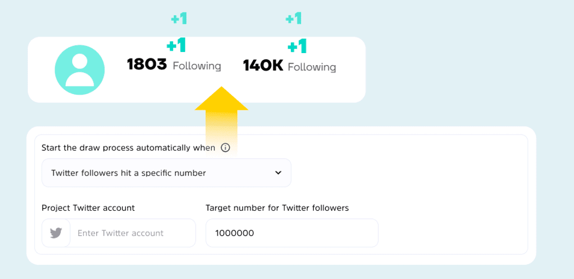Click the Following label beside 140K
Screen dimensions: 574x279
312,67
